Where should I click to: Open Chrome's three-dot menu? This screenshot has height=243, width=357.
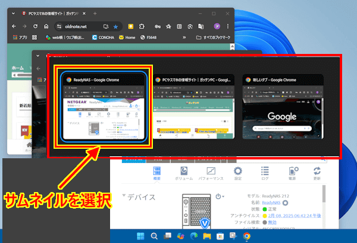(228, 26)
